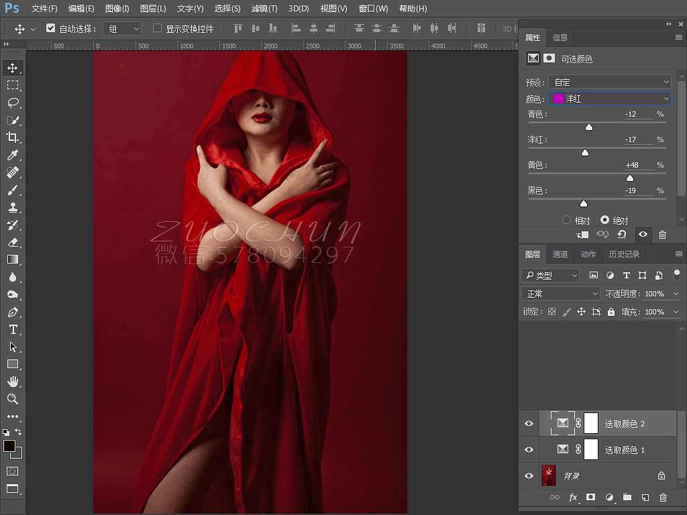This screenshot has width=687, height=515.
Task: Click the reset-to-defaults arrow in Properties
Action: [623, 235]
